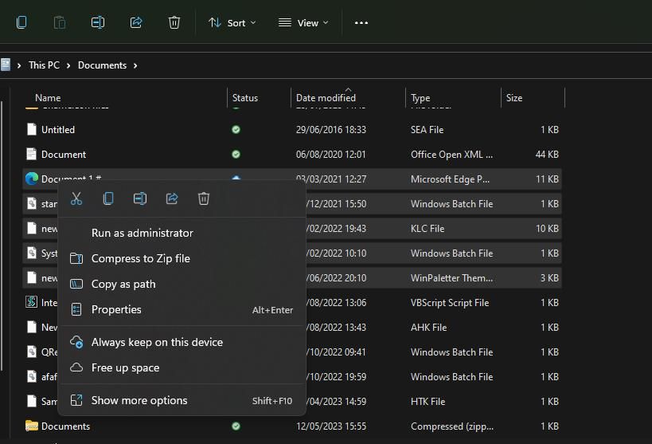The image size is (652, 444).
Task: Open the View dropdown
Action: pyautogui.click(x=303, y=23)
